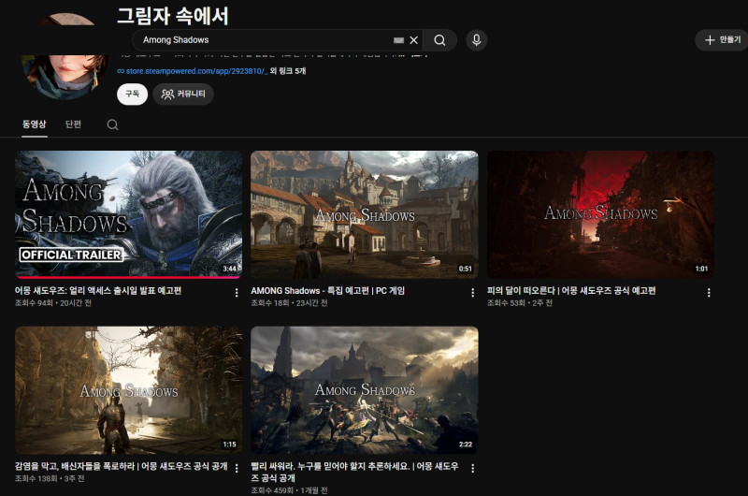The height and width of the screenshot is (496, 748).
Task: Open the red blood moon video thumbnail
Action: point(600,214)
